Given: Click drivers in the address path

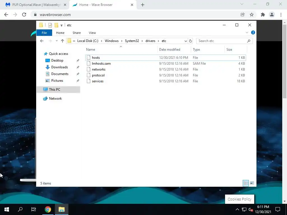Looking at the screenshot, I should [x=150, y=41].
